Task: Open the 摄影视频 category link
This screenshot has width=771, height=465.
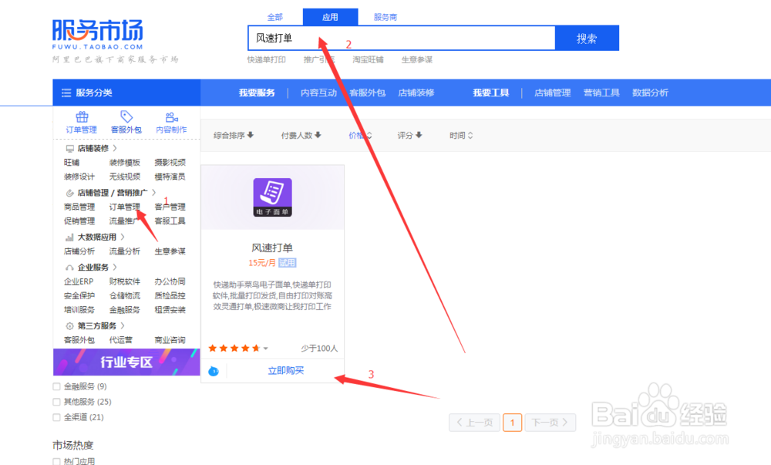Action: tap(170, 163)
